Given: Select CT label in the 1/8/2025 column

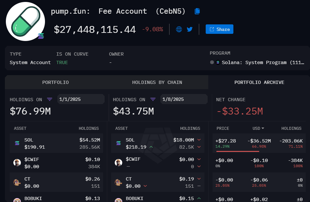Looking at the screenshot, I should (129, 179).
